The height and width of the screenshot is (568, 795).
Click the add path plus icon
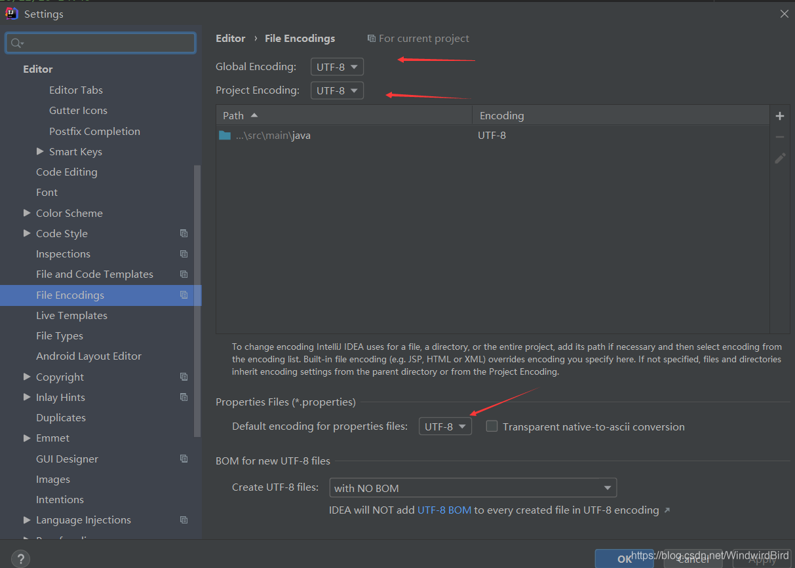click(780, 116)
